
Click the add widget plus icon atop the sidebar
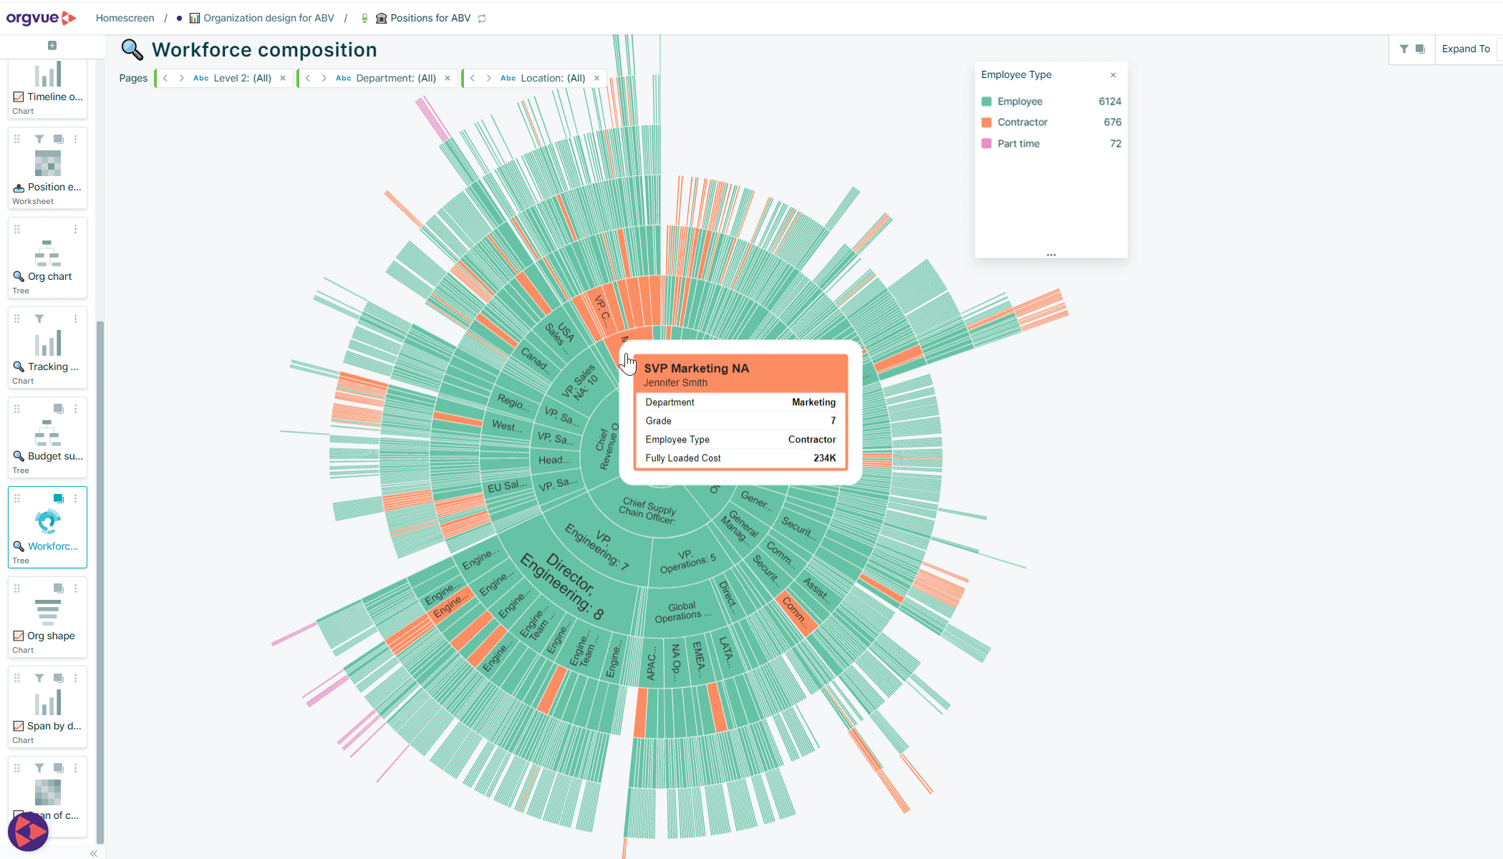click(x=52, y=44)
